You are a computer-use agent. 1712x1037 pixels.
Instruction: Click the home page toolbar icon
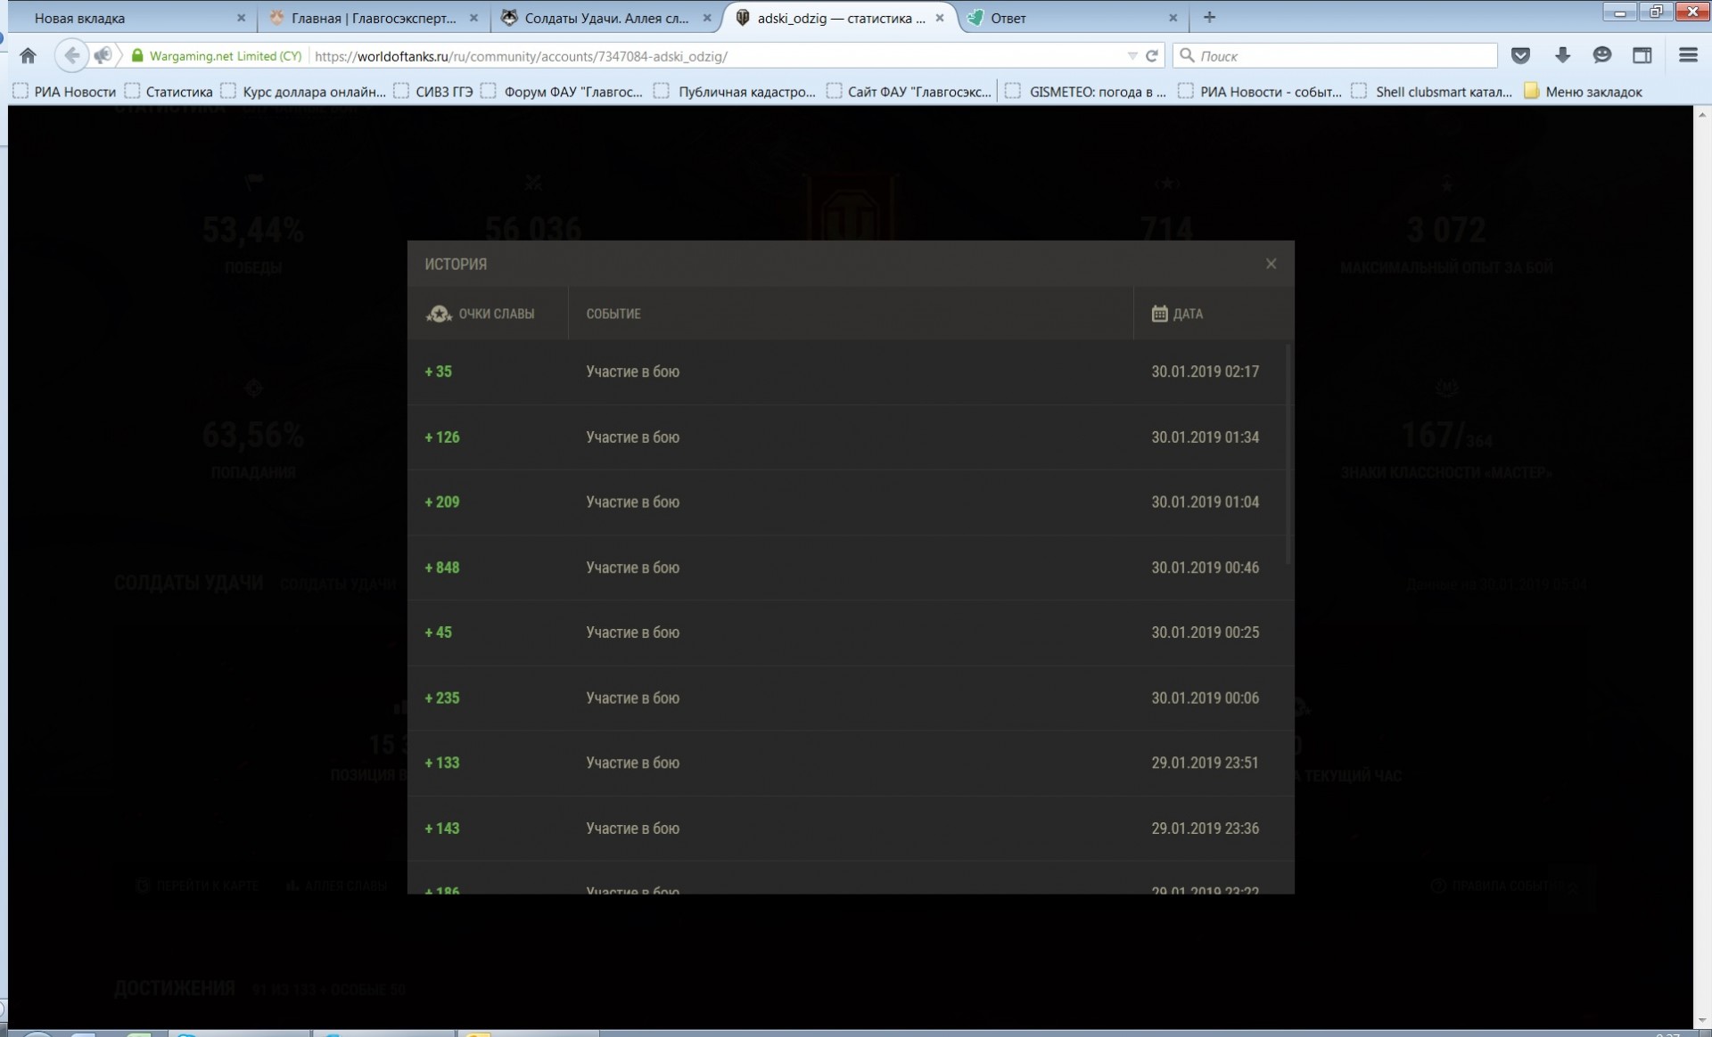(x=28, y=55)
